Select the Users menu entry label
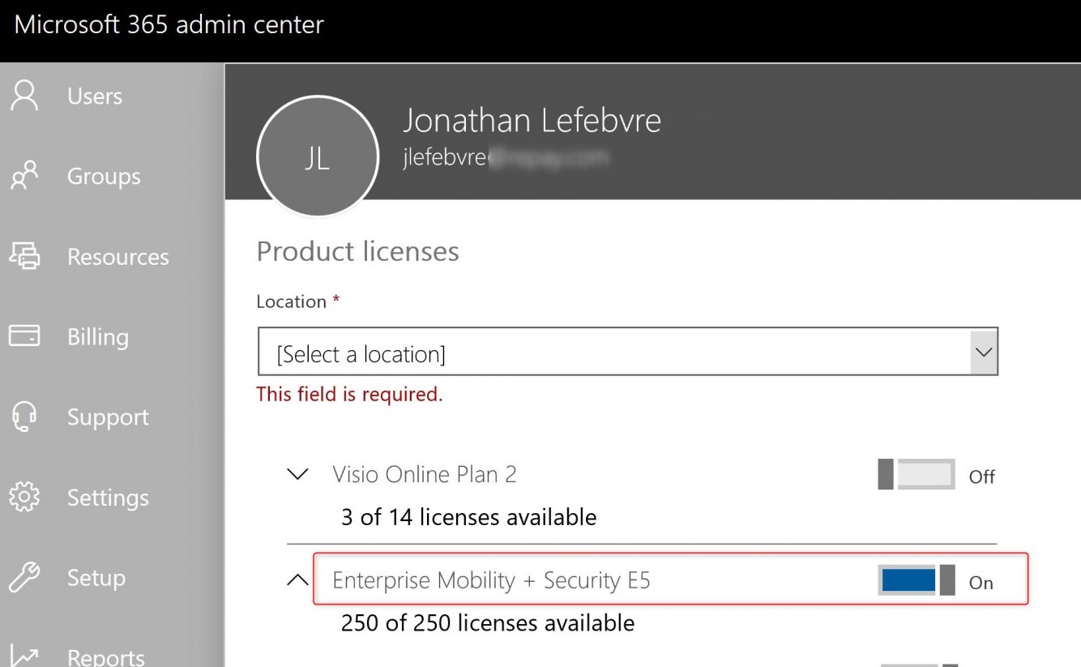1081x667 pixels. pyautogui.click(x=94, y=96)
